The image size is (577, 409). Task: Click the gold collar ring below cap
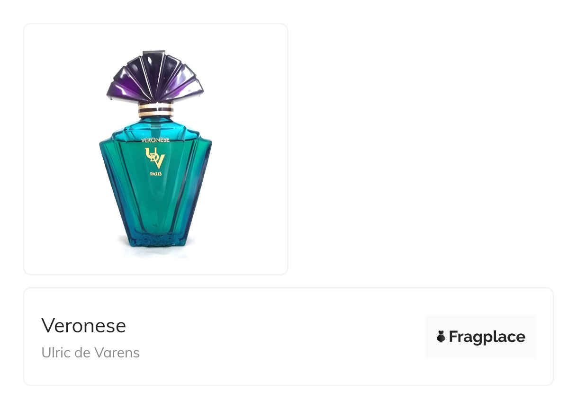point(155,110)
